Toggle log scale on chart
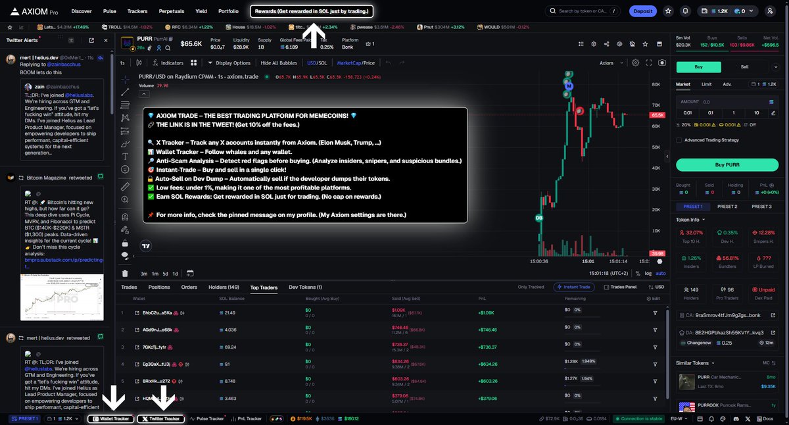 [648, 273]
